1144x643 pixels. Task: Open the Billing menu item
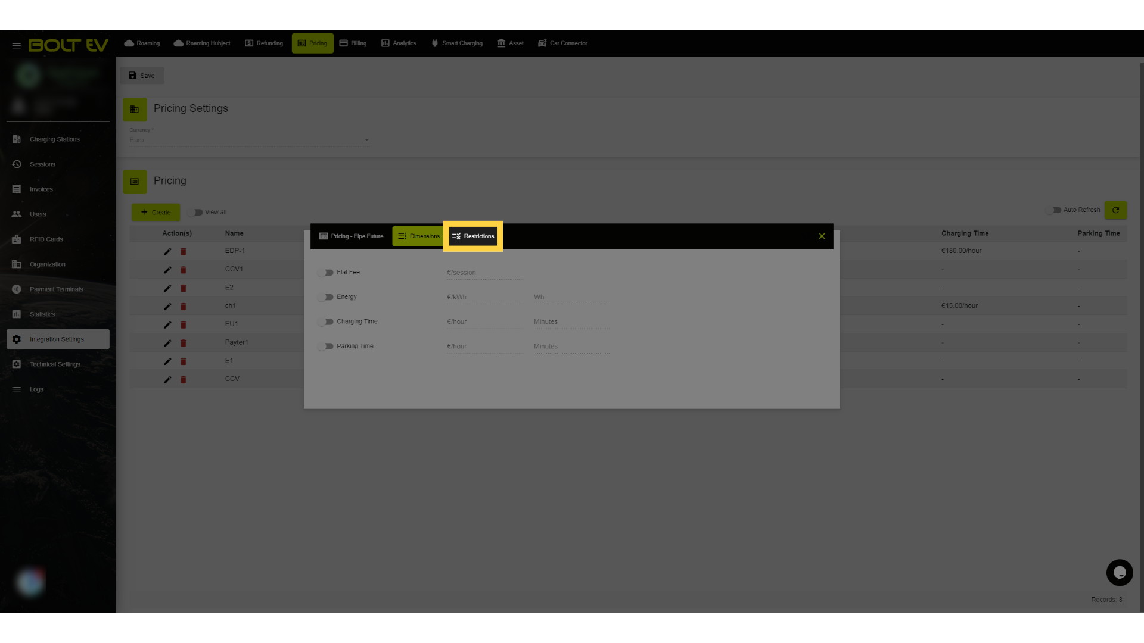click(353, 43)
